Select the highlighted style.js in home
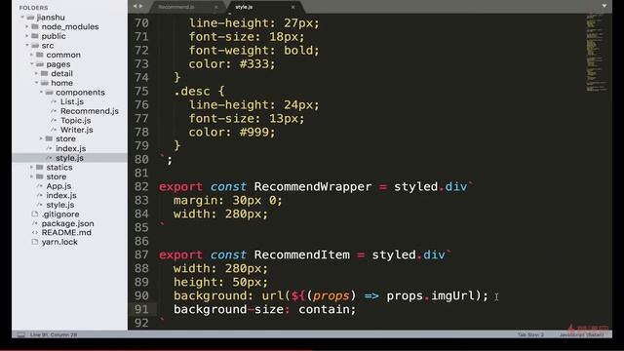 click(x=69, y=158)
